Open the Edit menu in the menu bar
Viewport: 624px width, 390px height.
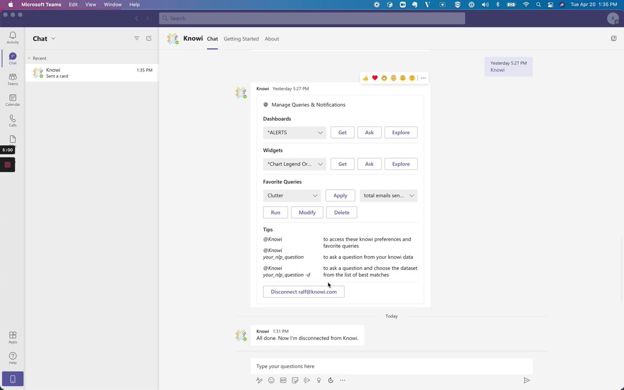[x=73, y=4]
